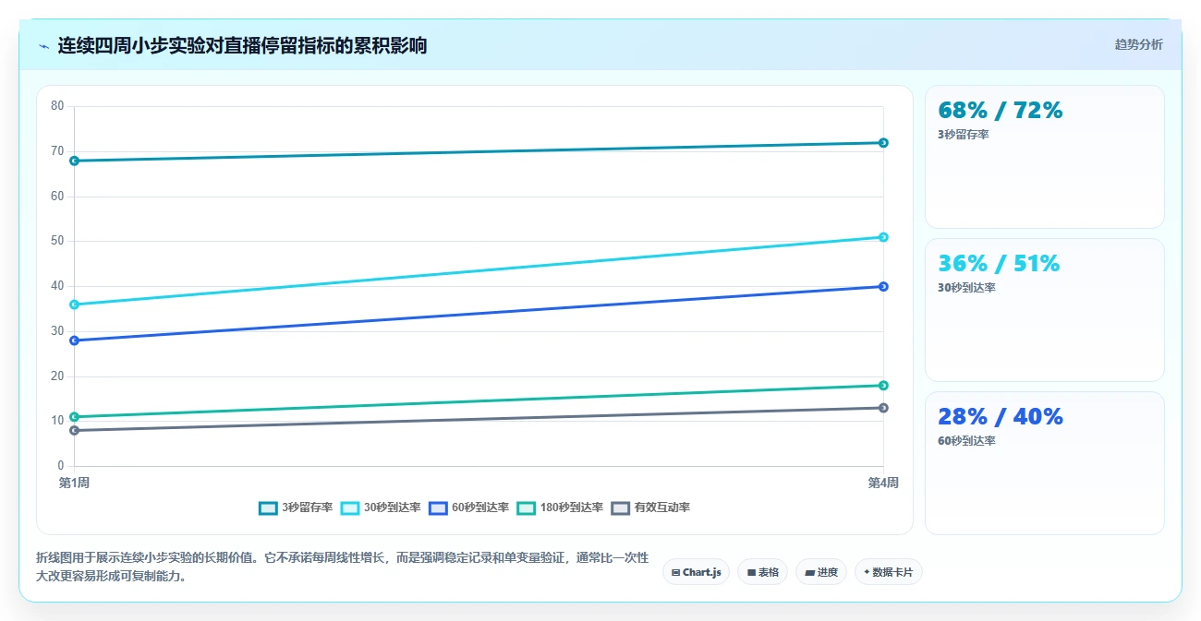Click the 30秒到达率 label in metric card
Viewport: 1201px width, 621px height.
[966, 288]
